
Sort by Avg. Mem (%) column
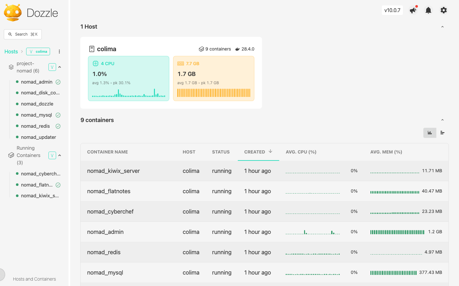[386, 152]
